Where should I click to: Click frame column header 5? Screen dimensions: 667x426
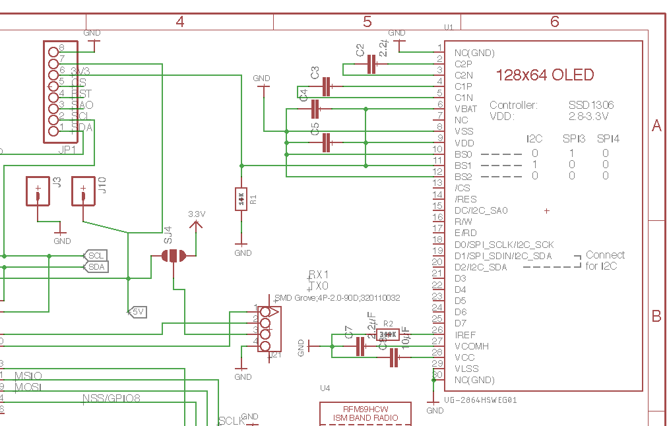tap(367, 22)
